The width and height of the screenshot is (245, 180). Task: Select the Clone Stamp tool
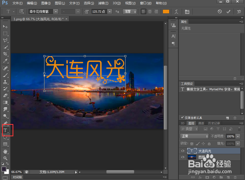click(5, 82)
